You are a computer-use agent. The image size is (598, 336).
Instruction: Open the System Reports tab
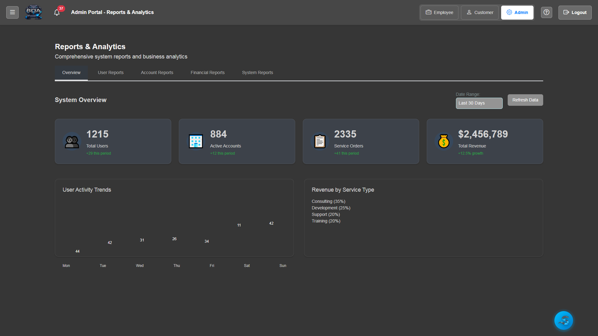(257, 72)
